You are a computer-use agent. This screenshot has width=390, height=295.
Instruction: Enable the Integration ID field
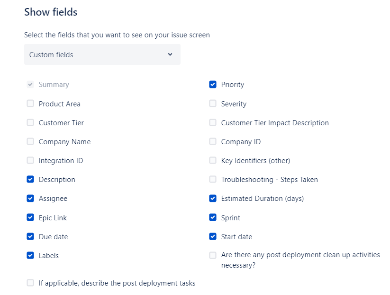[x=30, y=160]
